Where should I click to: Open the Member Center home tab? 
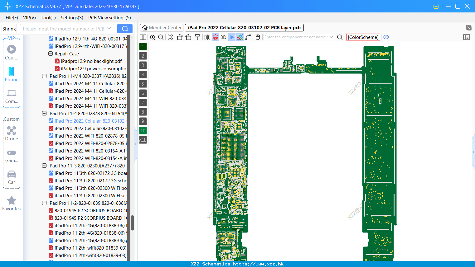(x=162, y=28)
